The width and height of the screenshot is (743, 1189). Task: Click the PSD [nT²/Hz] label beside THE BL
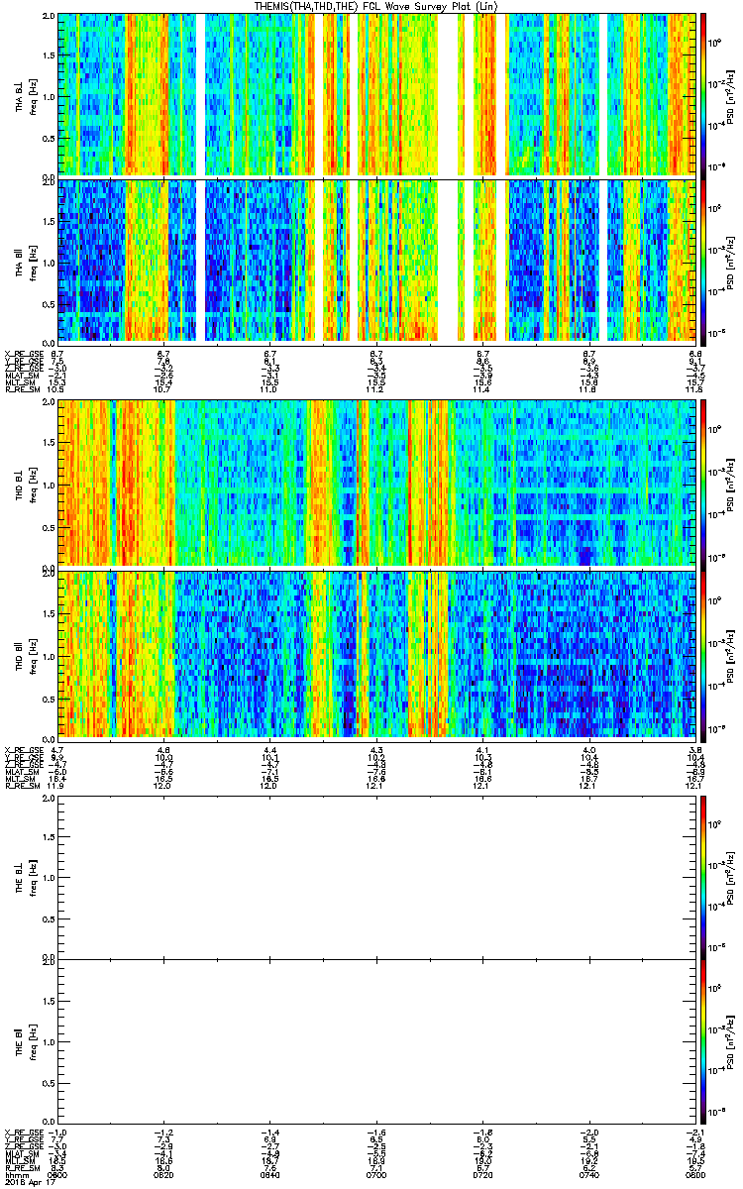[731, 876]
